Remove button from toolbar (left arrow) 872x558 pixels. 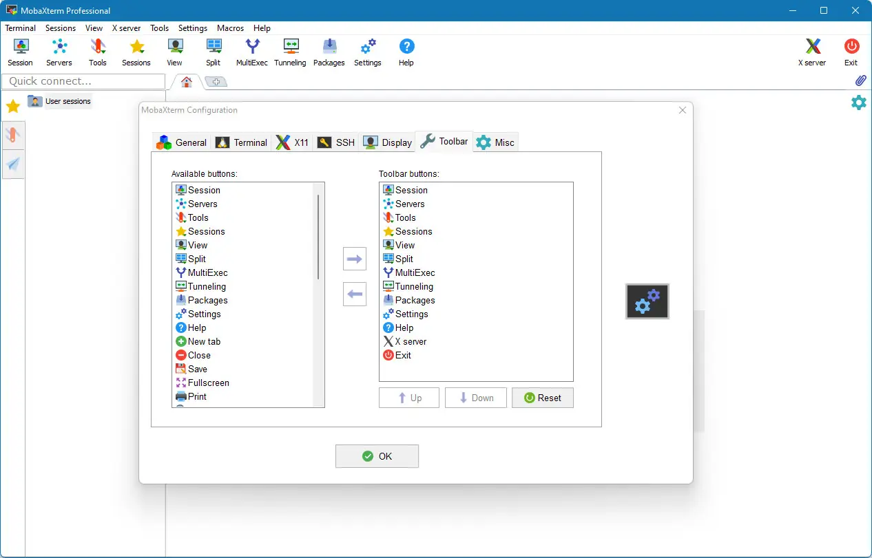[x=355, y=294]
